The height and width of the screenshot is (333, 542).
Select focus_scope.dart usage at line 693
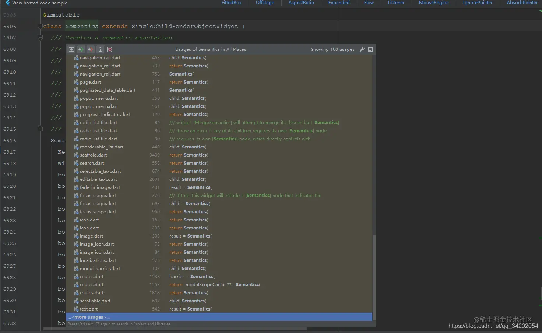pyautogui.click(x=219, y=204)
